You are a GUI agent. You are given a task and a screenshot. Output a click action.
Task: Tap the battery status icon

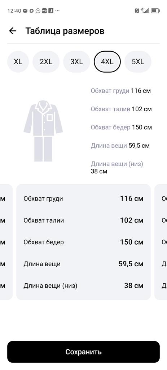tap(155, 10)
